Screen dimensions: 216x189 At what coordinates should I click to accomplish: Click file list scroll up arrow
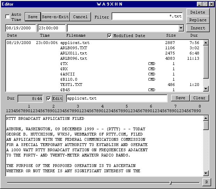pyautogui.click(x=206, y=43)
